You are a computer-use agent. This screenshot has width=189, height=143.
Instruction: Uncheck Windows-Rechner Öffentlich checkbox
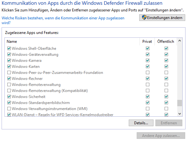[x=166, y=78]
